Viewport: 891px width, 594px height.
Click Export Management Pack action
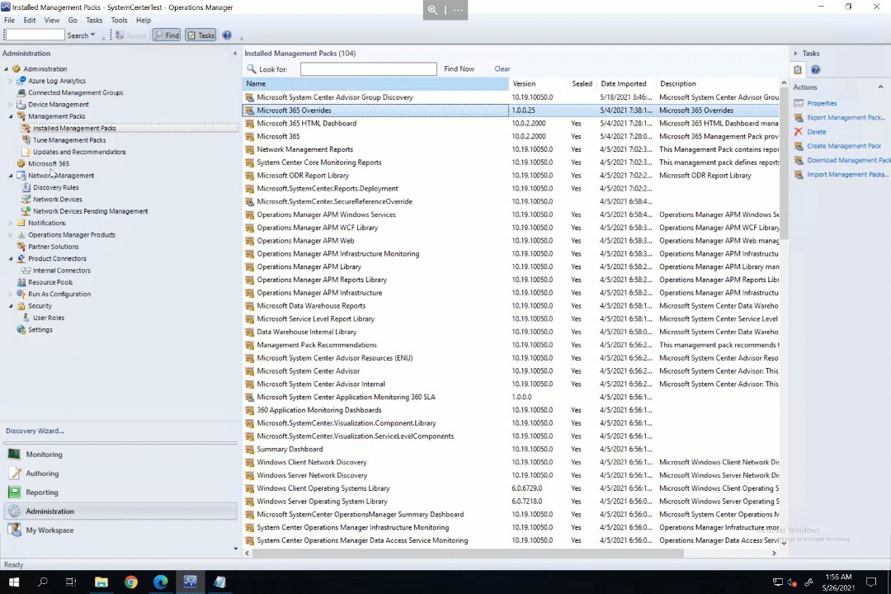pos(846,118)
